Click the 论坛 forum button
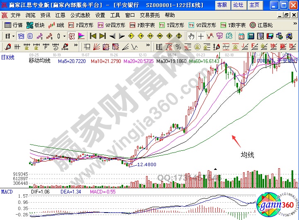Screen dimensions: 299x220 [x=238, y=5]
